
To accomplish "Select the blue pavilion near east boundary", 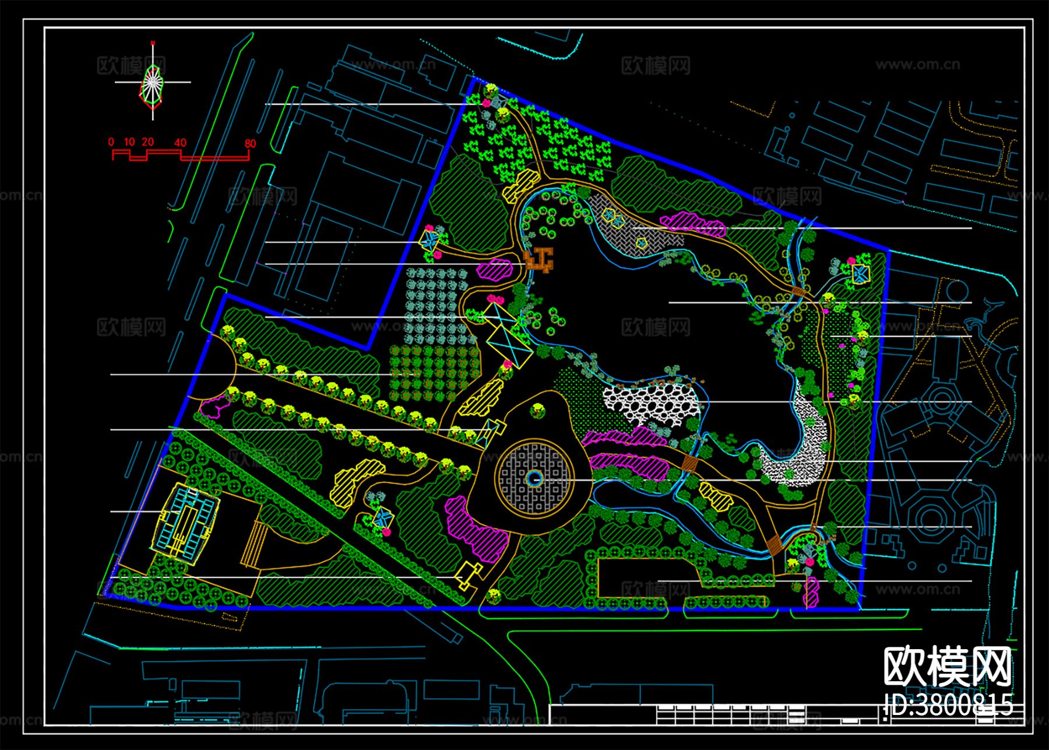I will 860,274.
